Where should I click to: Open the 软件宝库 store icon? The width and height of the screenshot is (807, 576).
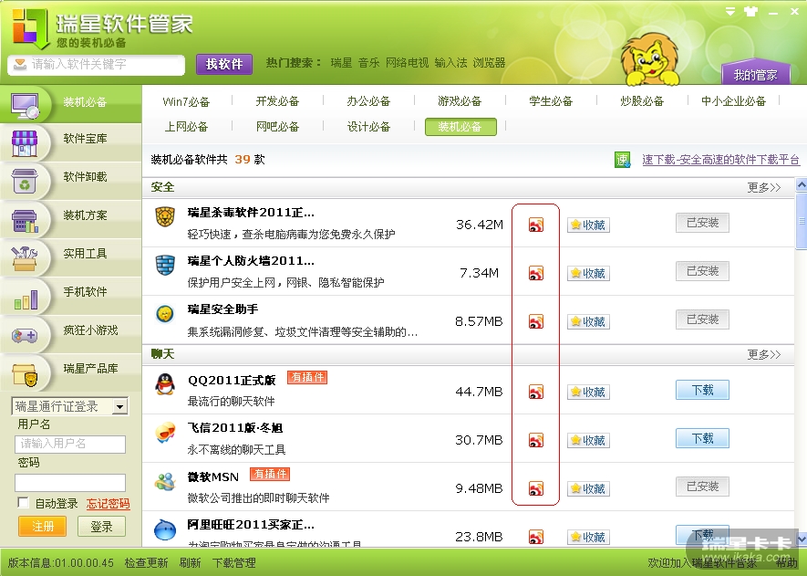[x=25, y=142]
